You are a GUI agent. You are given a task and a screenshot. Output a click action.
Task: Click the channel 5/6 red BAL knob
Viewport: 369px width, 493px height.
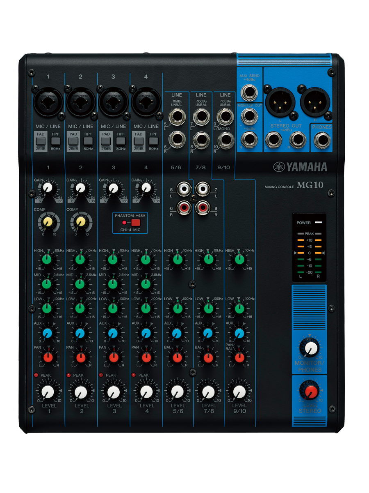[x=177, y=357]
